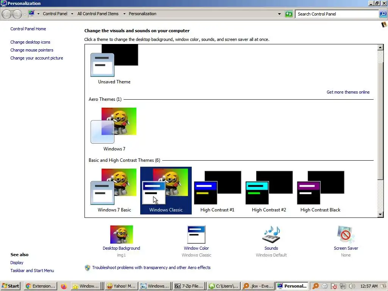
Task: Go to Control Panel Home
Action: pos(28,29)
